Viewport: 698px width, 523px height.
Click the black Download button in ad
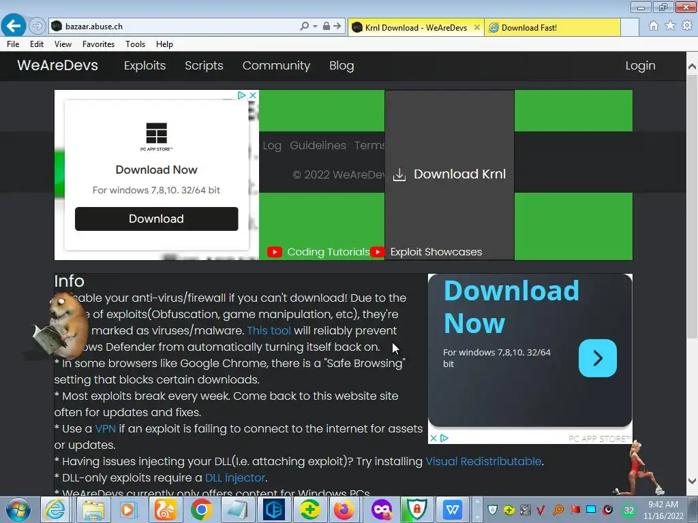156,219
